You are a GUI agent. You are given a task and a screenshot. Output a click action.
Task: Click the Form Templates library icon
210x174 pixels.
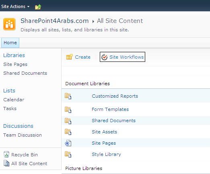pyautogui.click(x=68, y=110)
